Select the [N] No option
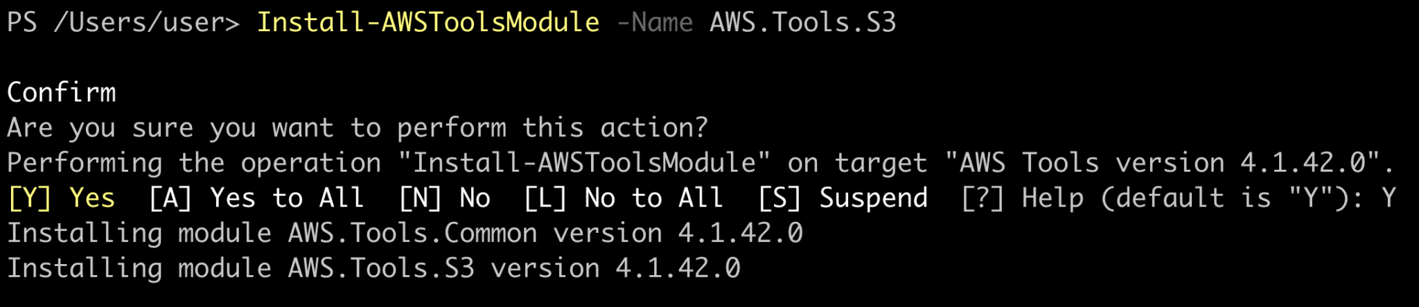1419x307 pixels. (445, 199)
